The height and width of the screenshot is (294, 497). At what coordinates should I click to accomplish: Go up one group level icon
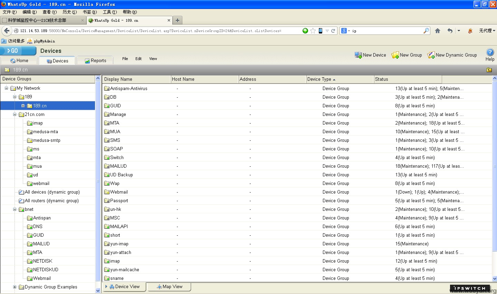coord(489,70)
